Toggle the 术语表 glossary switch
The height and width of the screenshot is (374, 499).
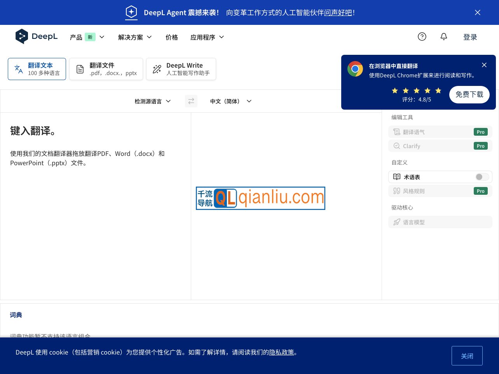tap(482, 177)
